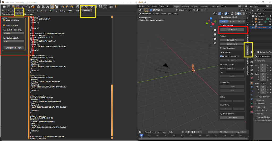Click the Scale X value slider field
The width and height of the screenshot is (272, 141).
coord(263,87)
